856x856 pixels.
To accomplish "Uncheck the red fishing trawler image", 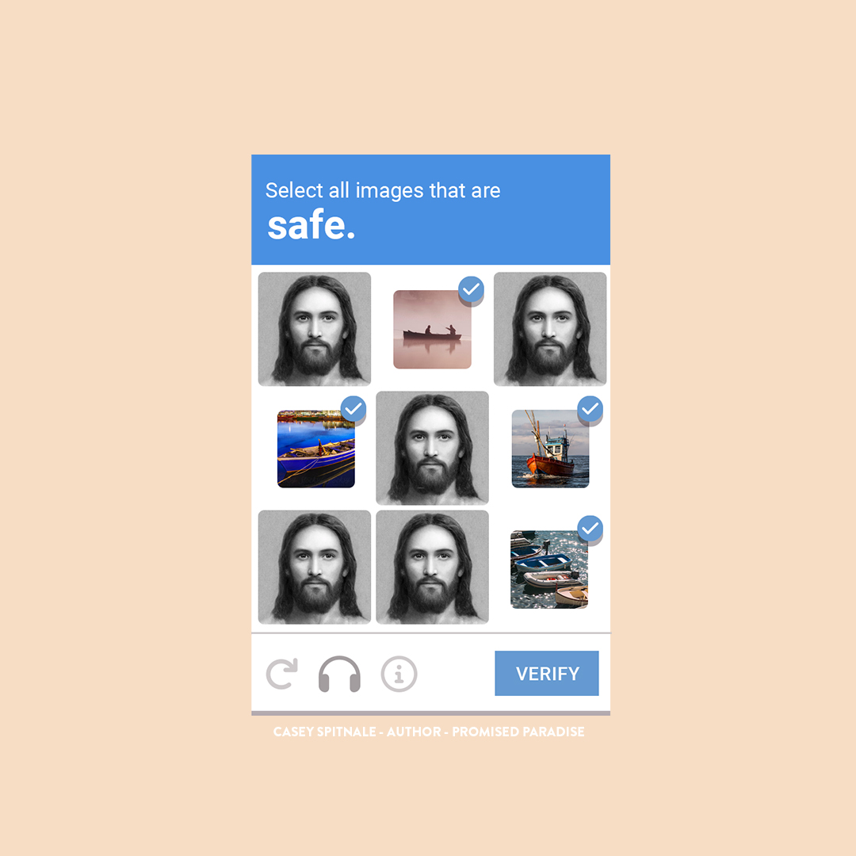I will [x=550, y=449].
